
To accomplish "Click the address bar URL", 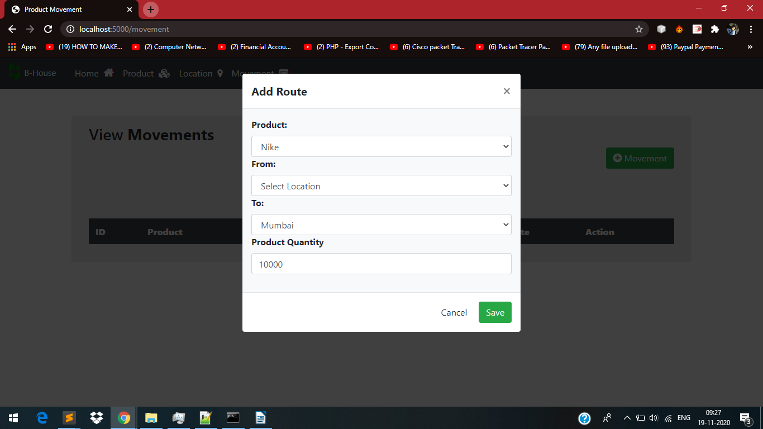I will (x=124, y=29).
